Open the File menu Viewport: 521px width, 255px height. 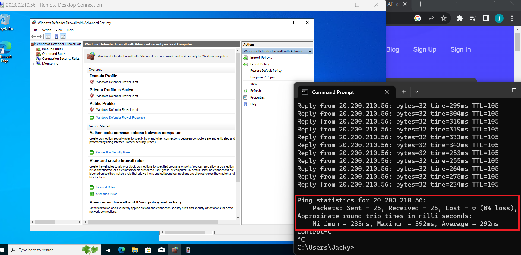[x=35, y=30]
